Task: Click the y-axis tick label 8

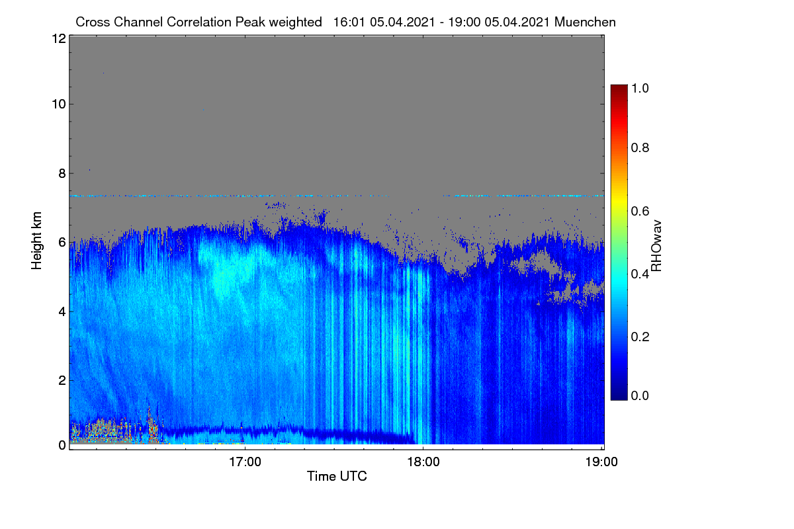Action: [62, 173]
